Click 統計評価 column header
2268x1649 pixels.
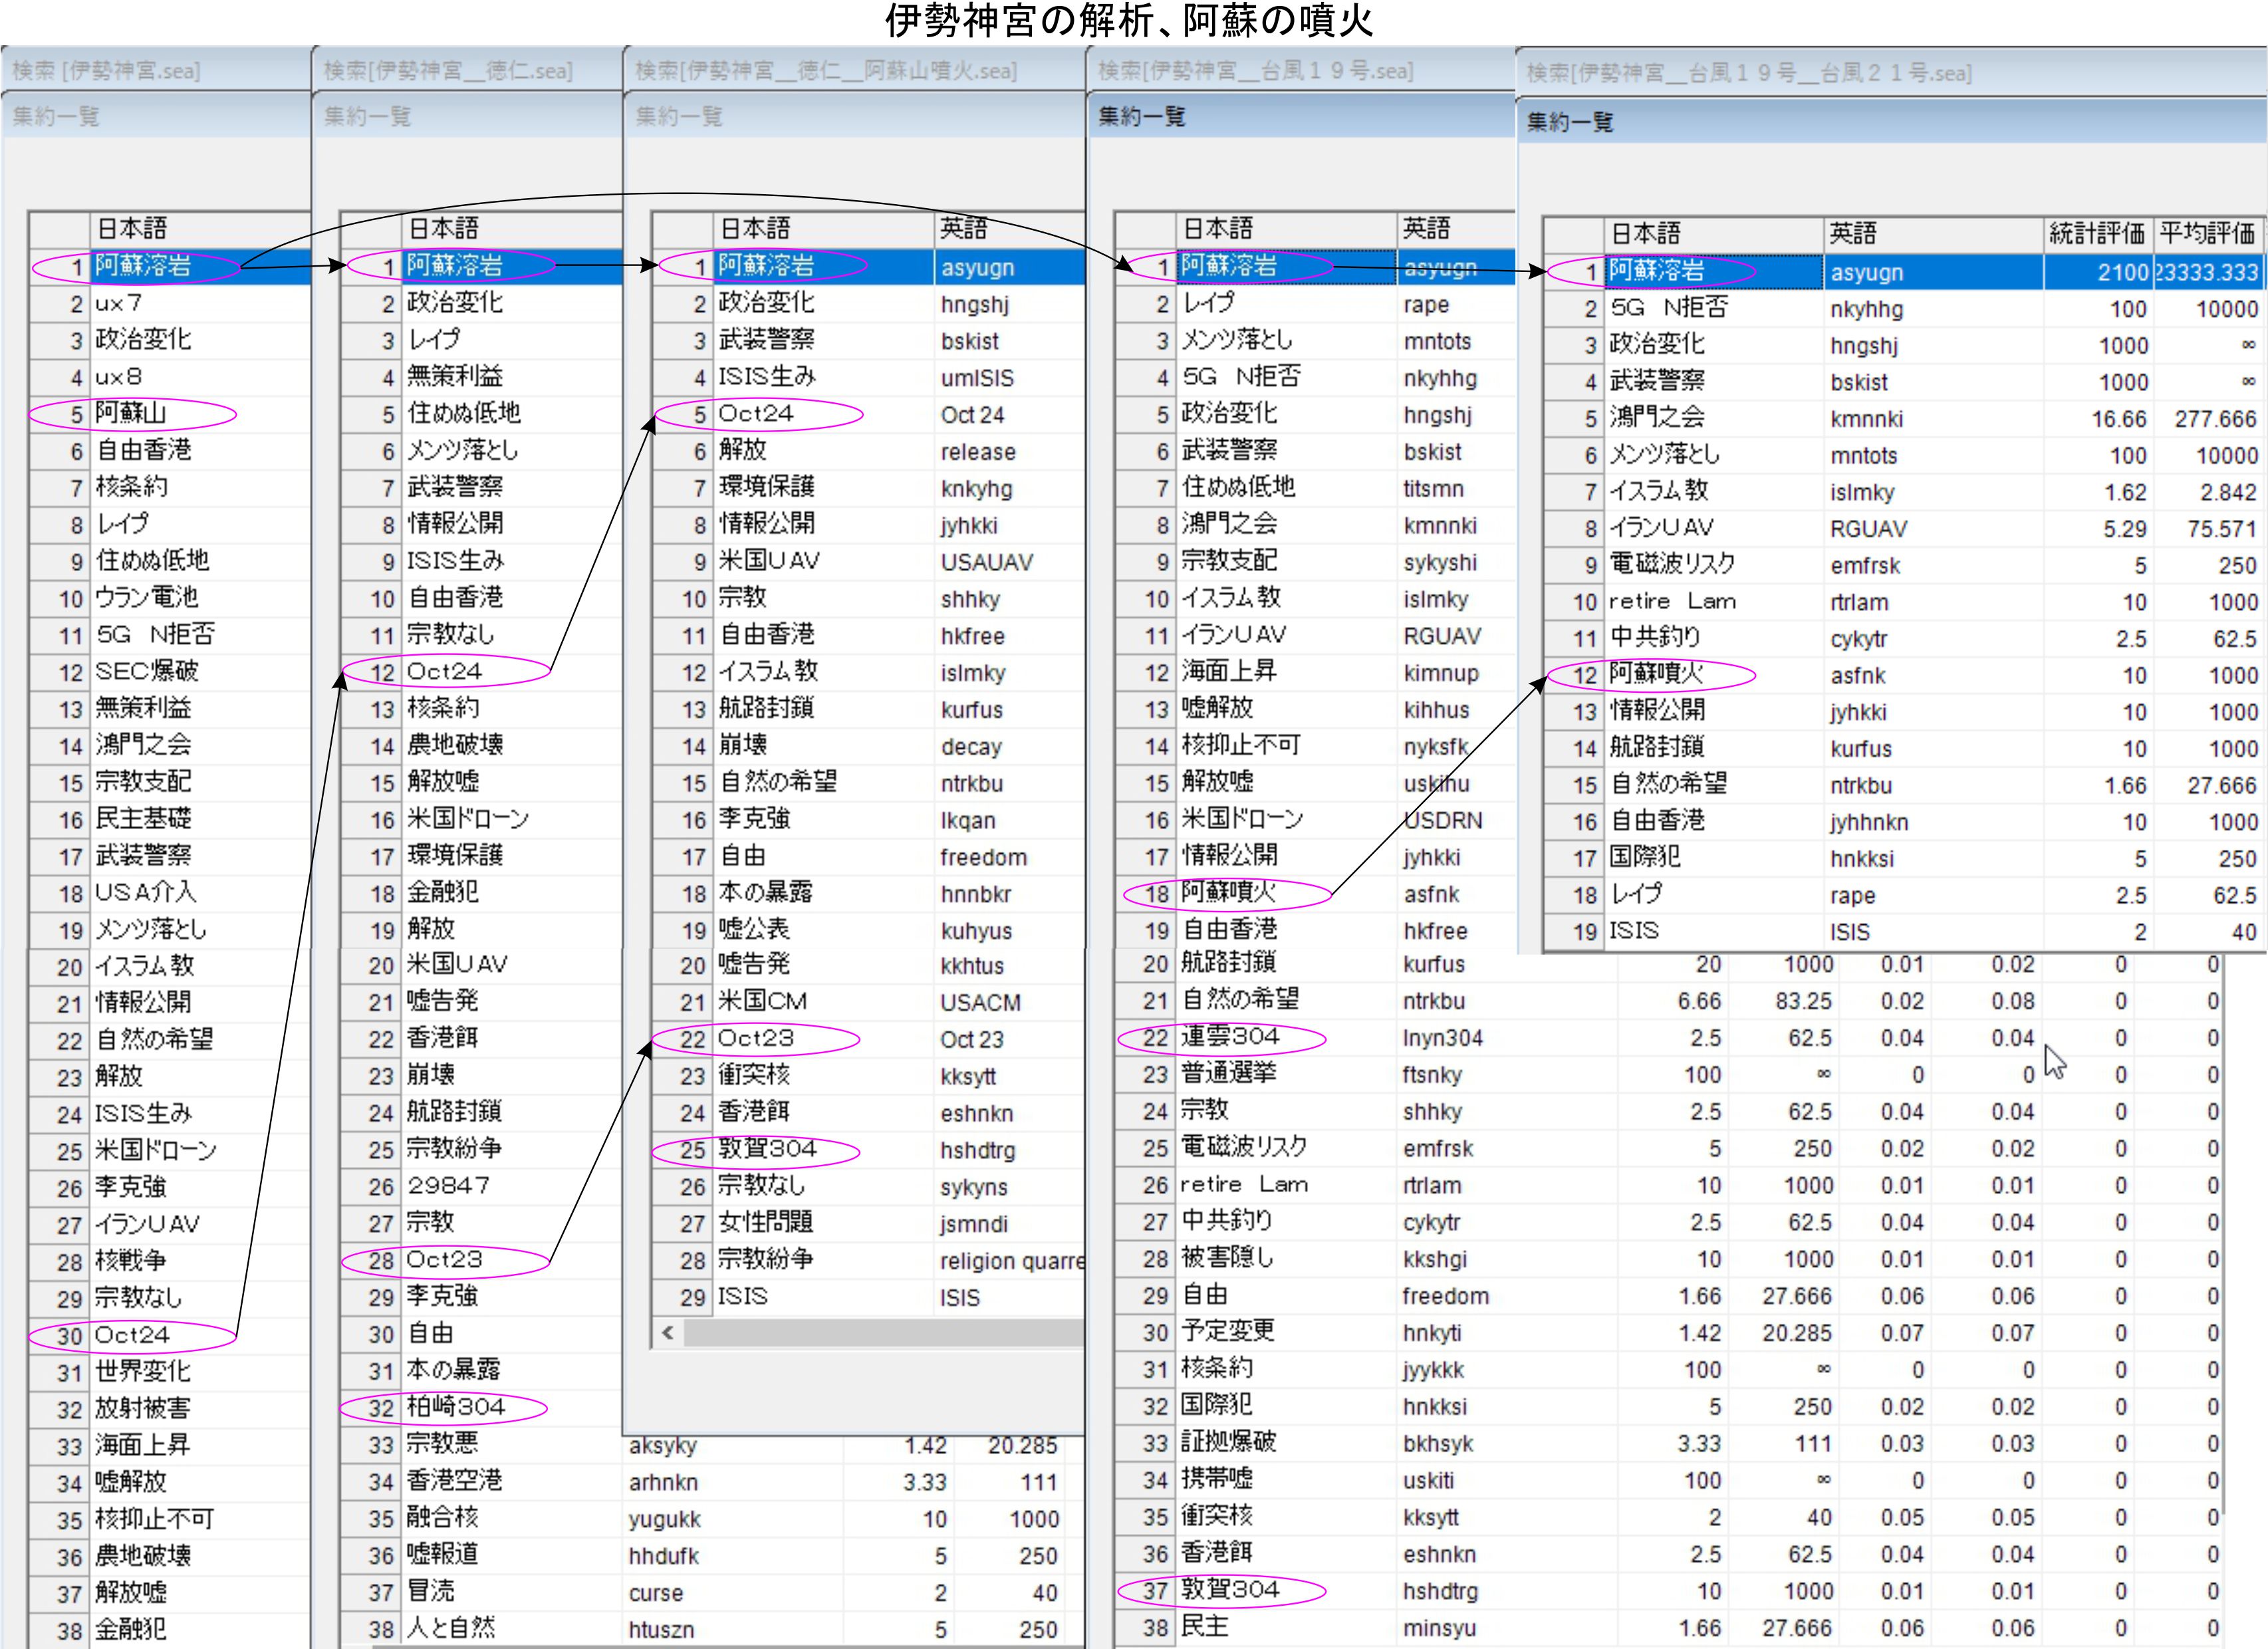pyautogui.click(x=2096, y=234)
